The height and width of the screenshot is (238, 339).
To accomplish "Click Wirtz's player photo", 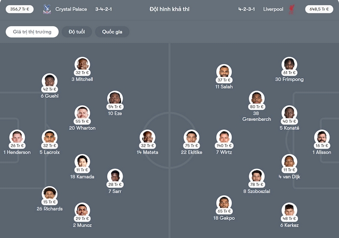I will pos(224,137).
